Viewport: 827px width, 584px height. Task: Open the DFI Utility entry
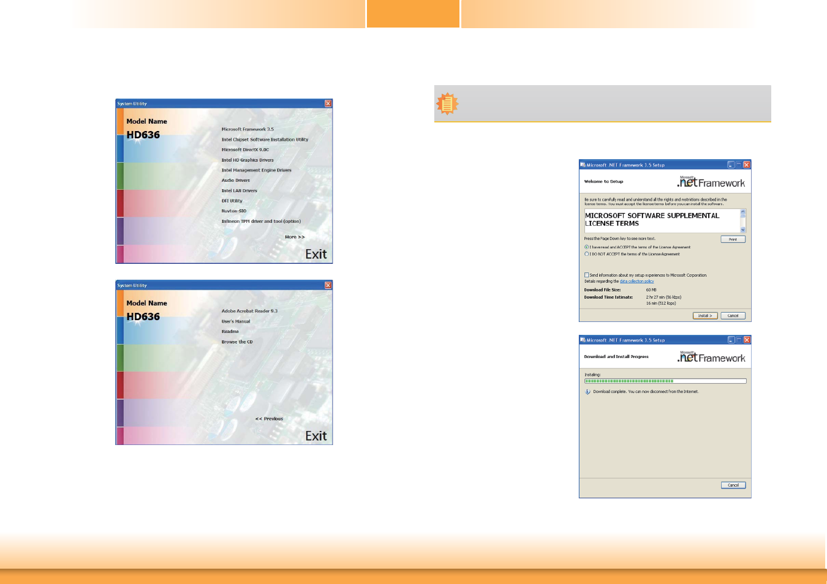[x=232, y=201]
